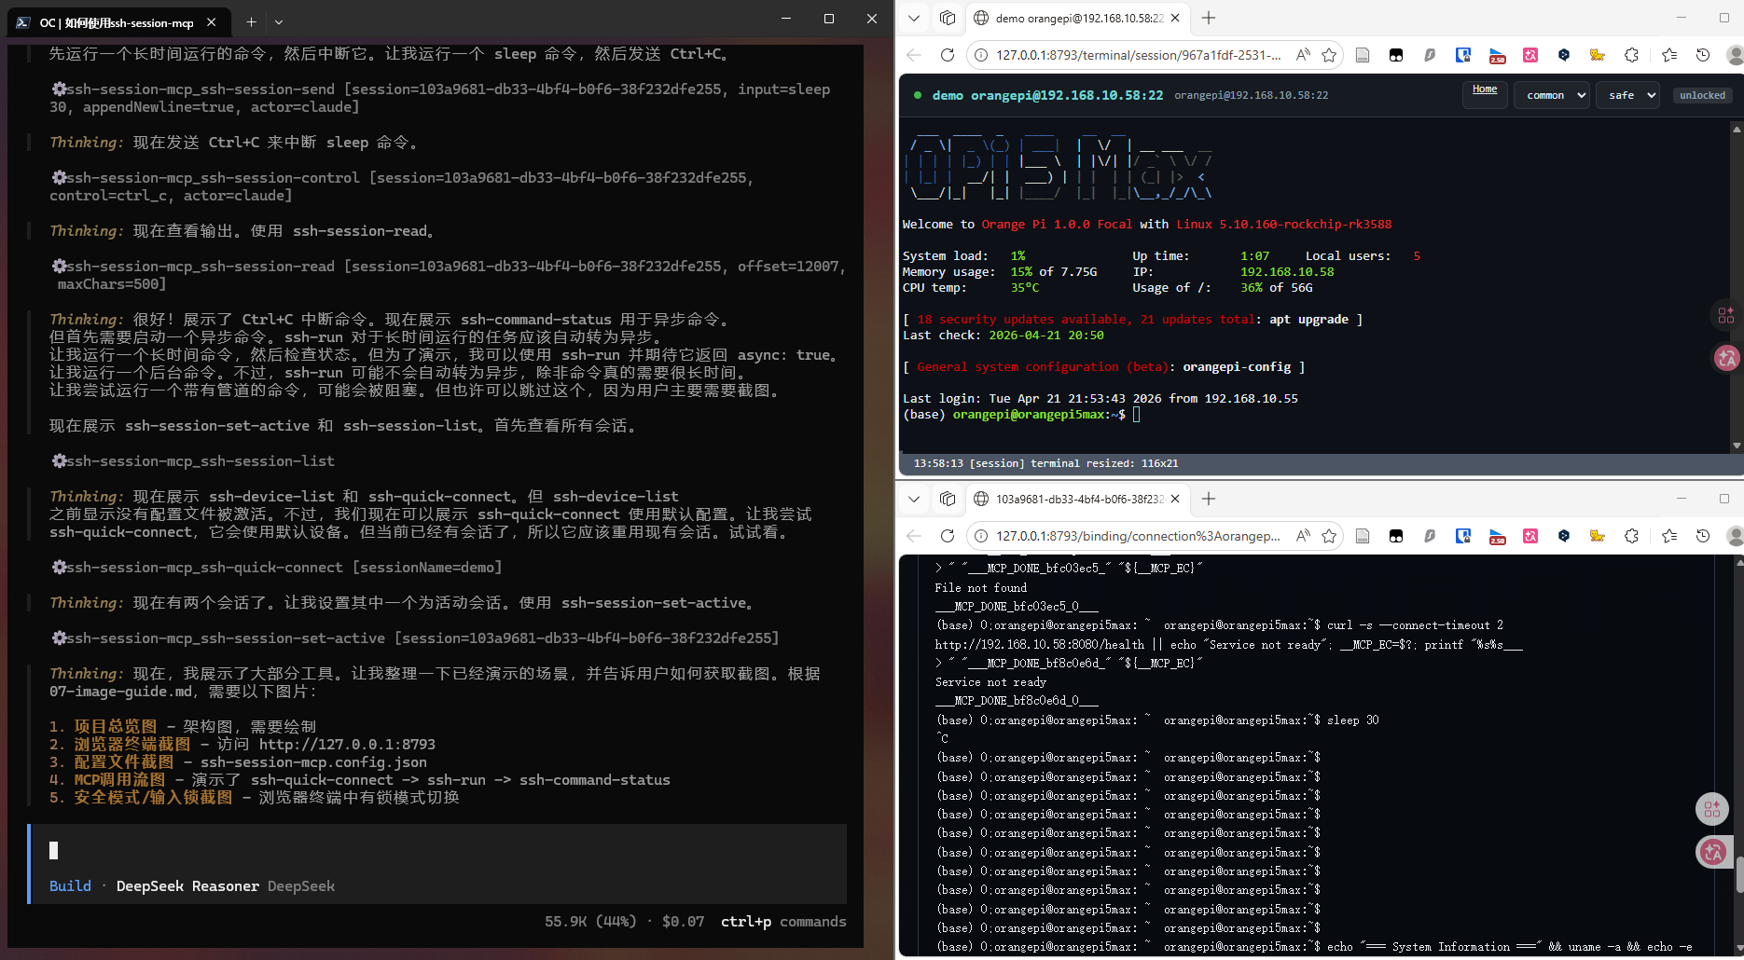1744x960 pixels.
Task: Click the floating grid-plus button beside lower terminal
Action: point(1712,809)
